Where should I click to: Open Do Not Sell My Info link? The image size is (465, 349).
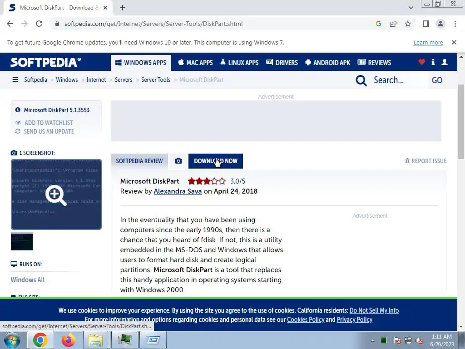[x=374, y=310]
